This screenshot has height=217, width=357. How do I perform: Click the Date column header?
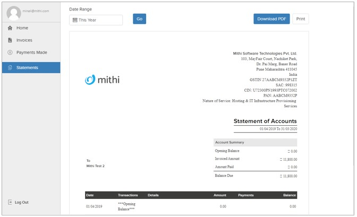click(x=90, y=195)
